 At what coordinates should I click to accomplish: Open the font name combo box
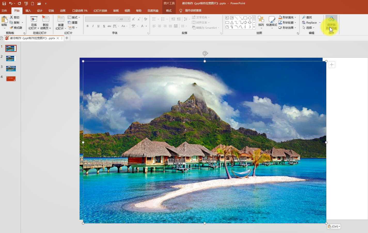click(x=102, y=19)
